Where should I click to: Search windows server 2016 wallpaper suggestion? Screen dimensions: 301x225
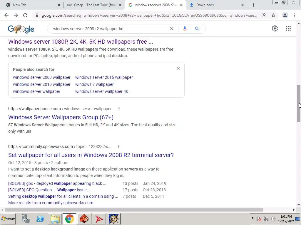pyautogui.click(x=104, y=77)
